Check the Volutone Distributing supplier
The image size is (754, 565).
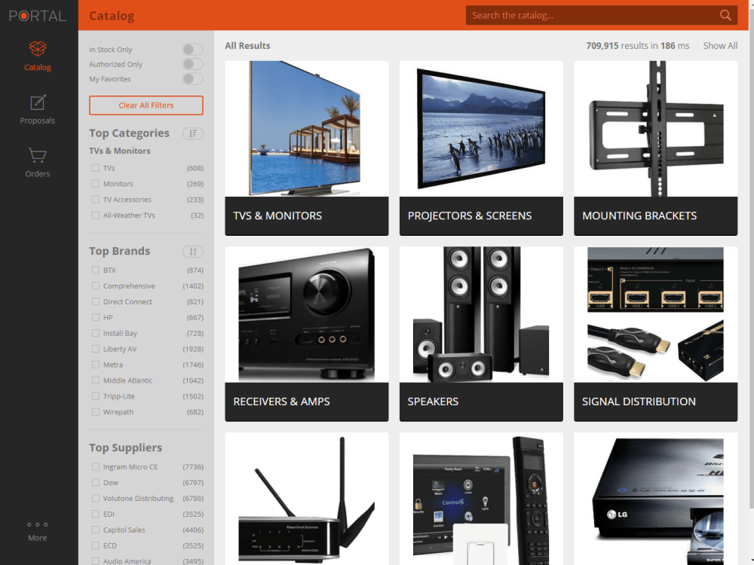point(96,498)
